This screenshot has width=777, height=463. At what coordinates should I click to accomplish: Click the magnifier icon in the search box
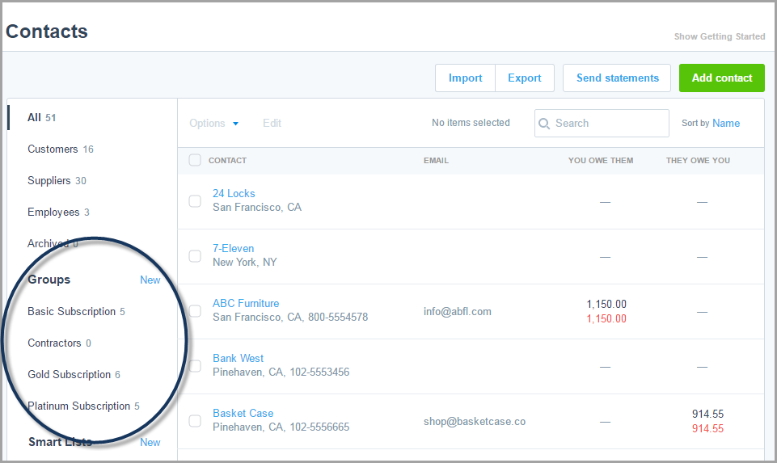tap(543, 124)
